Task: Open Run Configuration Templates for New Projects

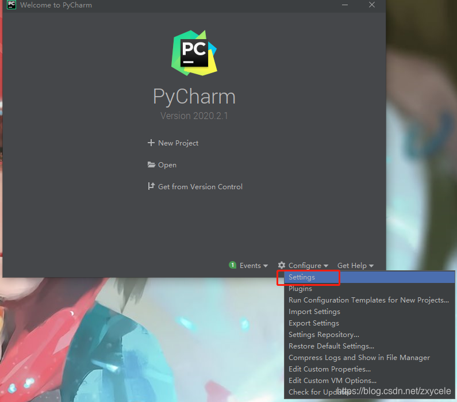Action: pos(369,300)
